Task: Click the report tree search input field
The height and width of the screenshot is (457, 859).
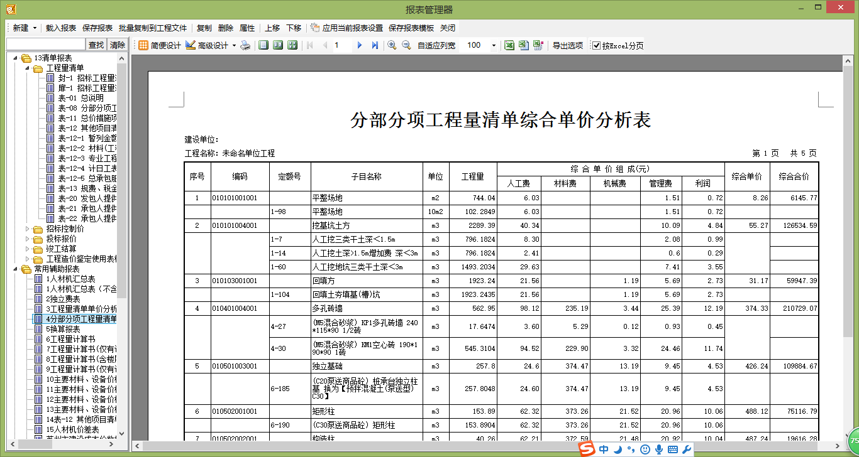Action: tap(46, 45)
